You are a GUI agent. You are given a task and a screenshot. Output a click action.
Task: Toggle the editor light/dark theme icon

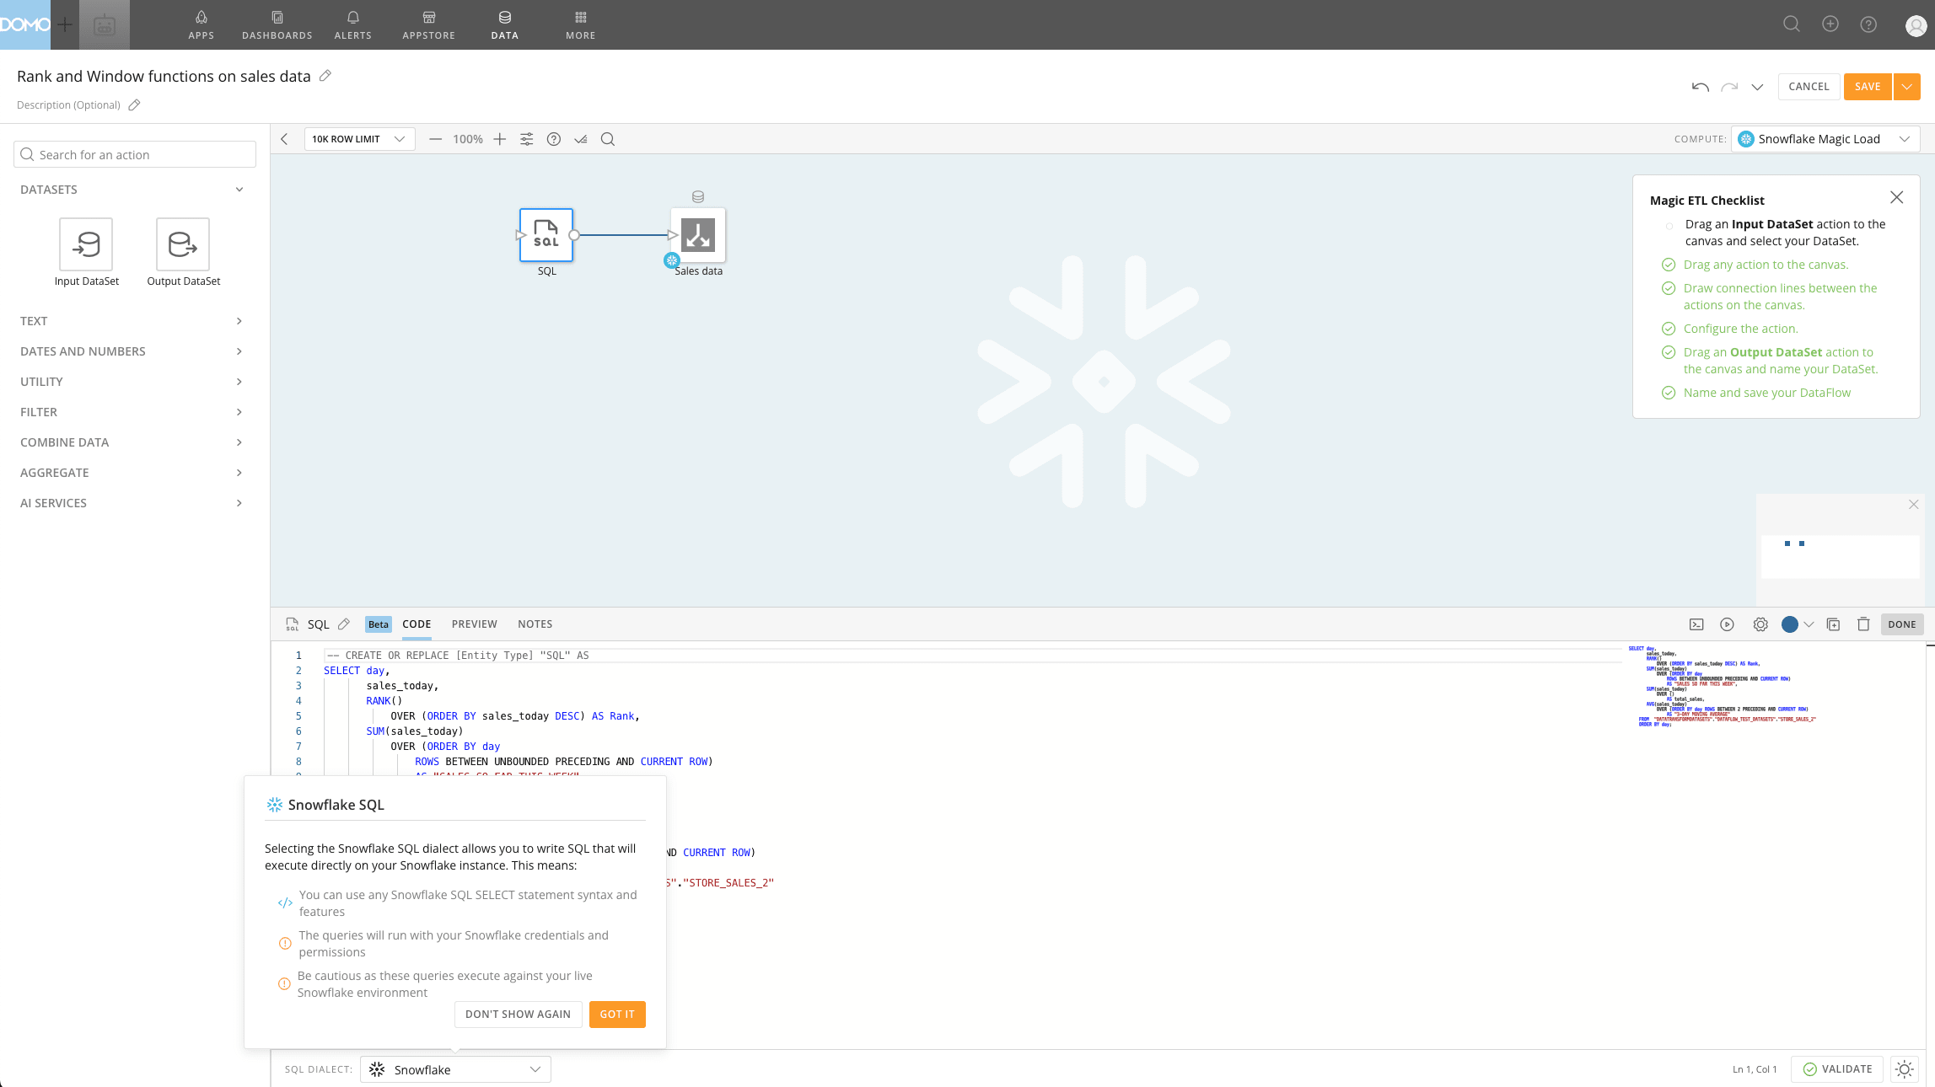coord(1905,1069)
